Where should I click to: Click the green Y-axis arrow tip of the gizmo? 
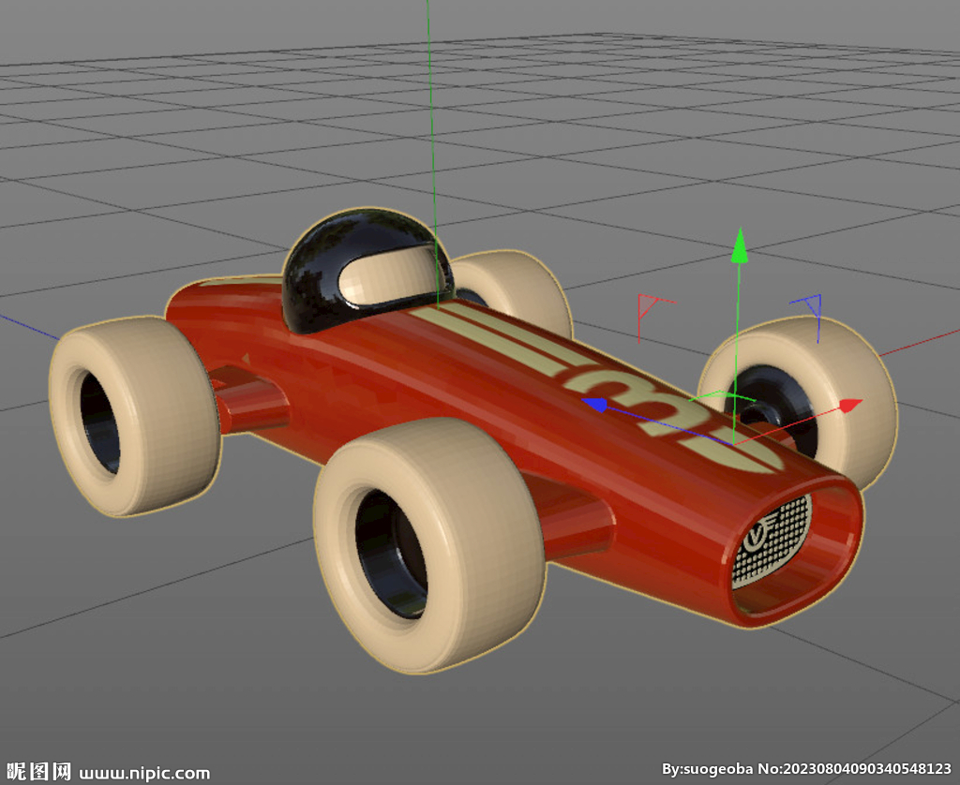(740, 246)
